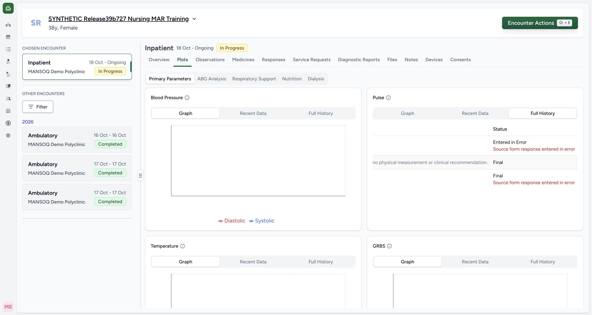Open the Observations tab
Image resolution: width=592 pixels, height=315 pixels.
pyautogui.click(x=210, y=60)
